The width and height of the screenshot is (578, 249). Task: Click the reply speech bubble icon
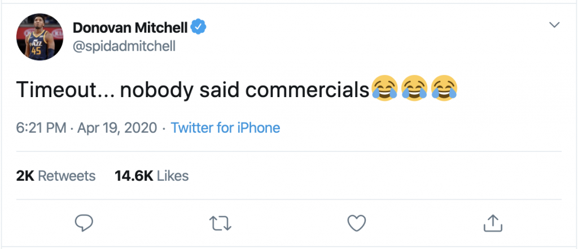pyautogui.click(x=84, y=223)
